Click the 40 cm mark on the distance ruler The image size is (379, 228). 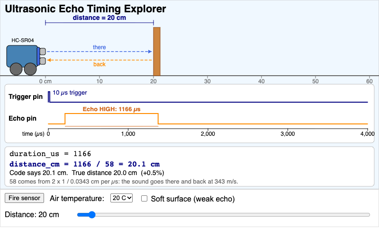262,81
